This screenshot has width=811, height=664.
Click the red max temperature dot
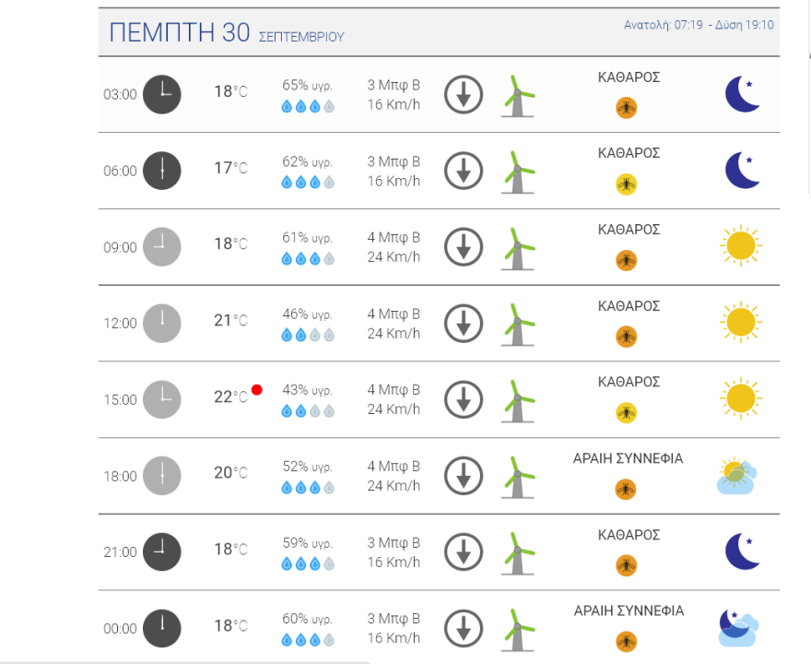(x=257, y=390)
